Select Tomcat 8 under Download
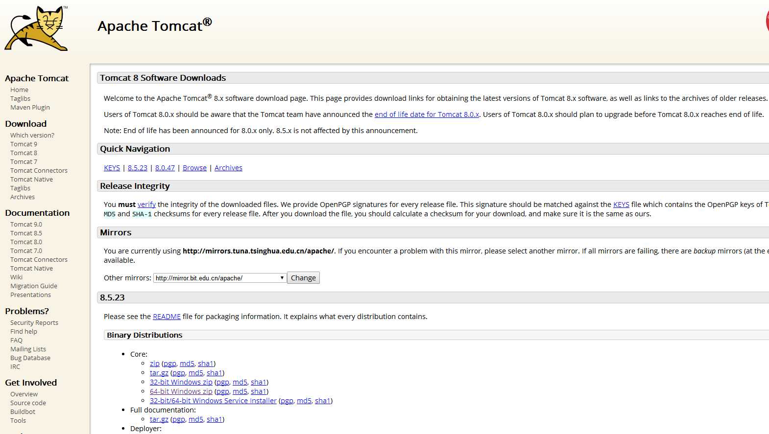769x434 pixels. click(x=24, y=153)
